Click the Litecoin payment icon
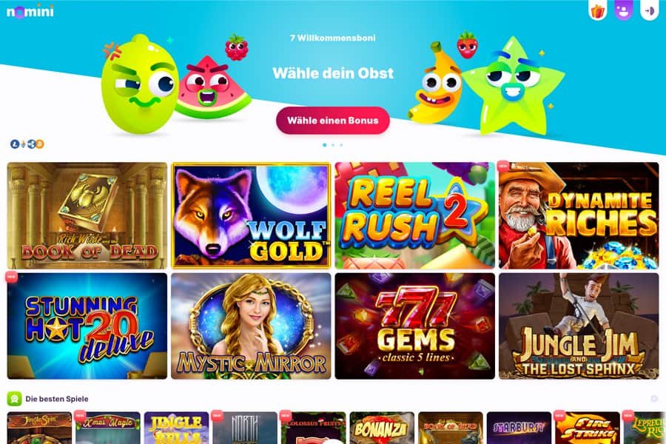Viewport: 666px width, 444px height. click(15, 144)
